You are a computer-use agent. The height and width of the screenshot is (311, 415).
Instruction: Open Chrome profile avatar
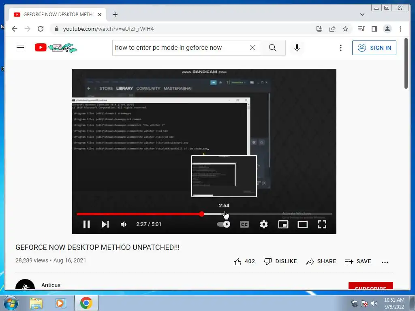click(387, 29)
